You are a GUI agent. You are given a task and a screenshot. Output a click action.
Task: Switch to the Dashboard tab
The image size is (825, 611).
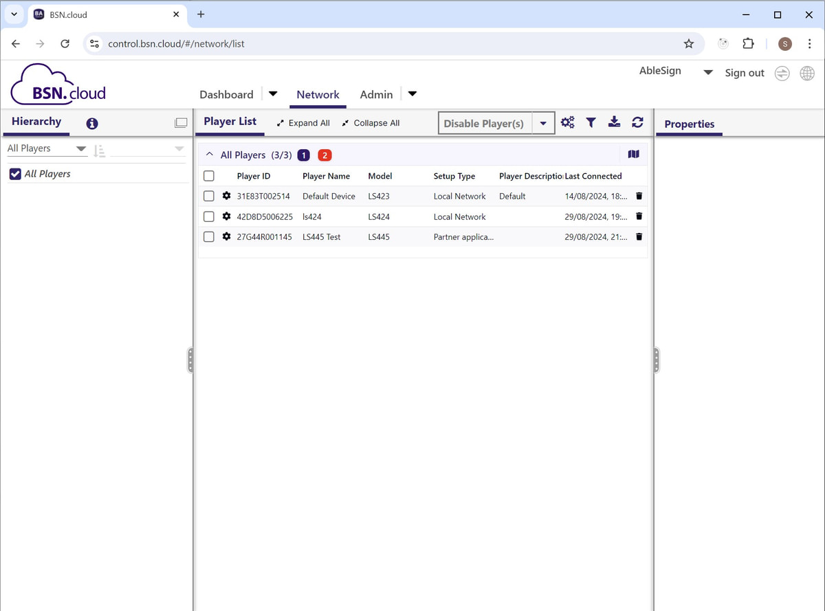(x=226, y=95)
